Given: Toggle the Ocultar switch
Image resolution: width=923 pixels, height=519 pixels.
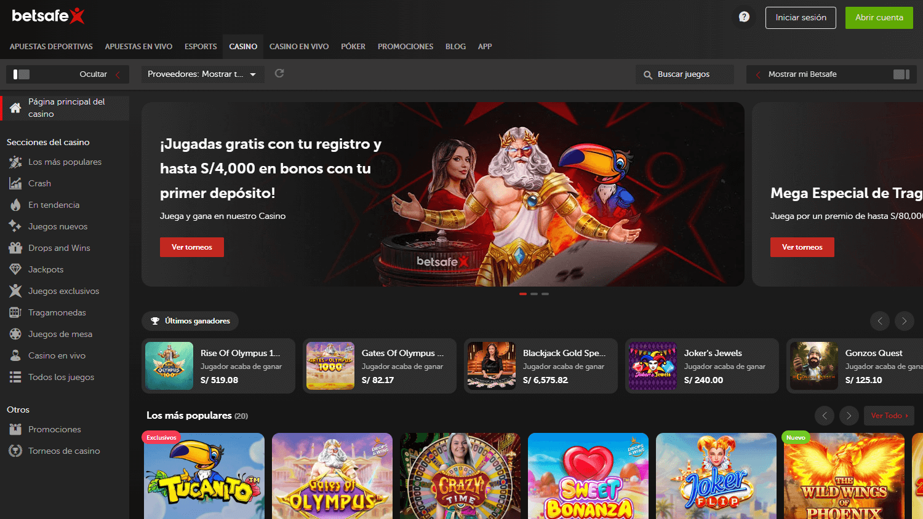Looking at the screenshot, I should click(x=20, y=73).
